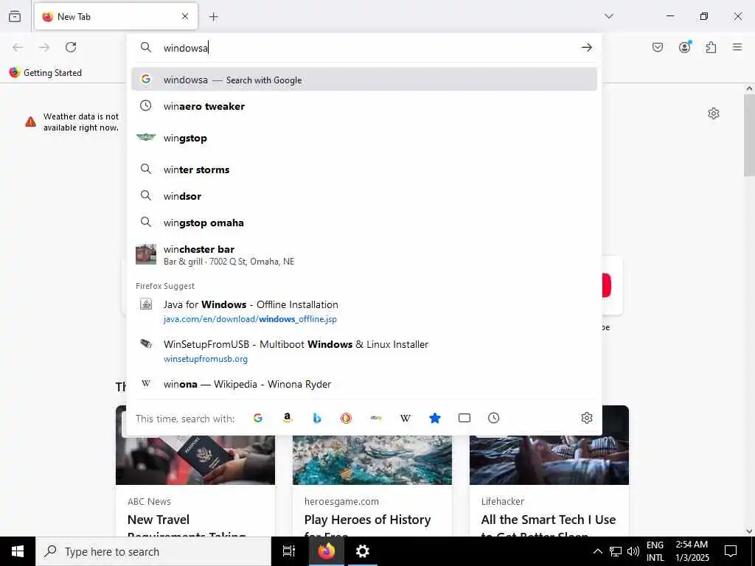The height and width of the screenshot is (566, 755).
Task: Search history with the clock icon
Action: point(493,418)
